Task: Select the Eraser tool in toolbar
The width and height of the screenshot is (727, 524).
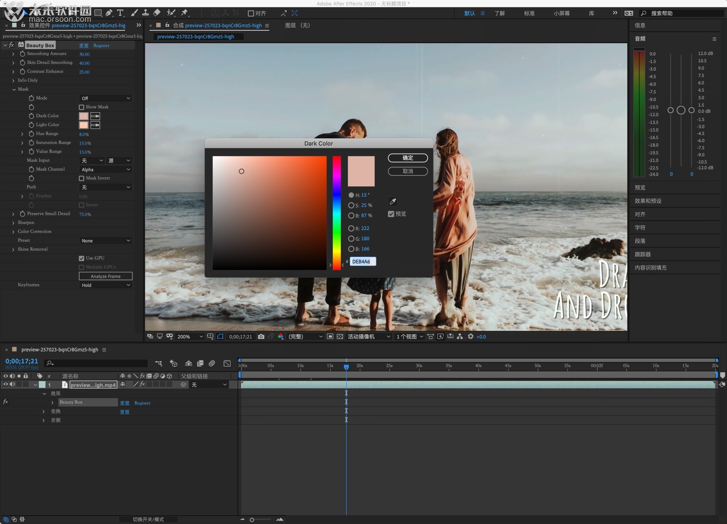Action: [x=157, y=13]
